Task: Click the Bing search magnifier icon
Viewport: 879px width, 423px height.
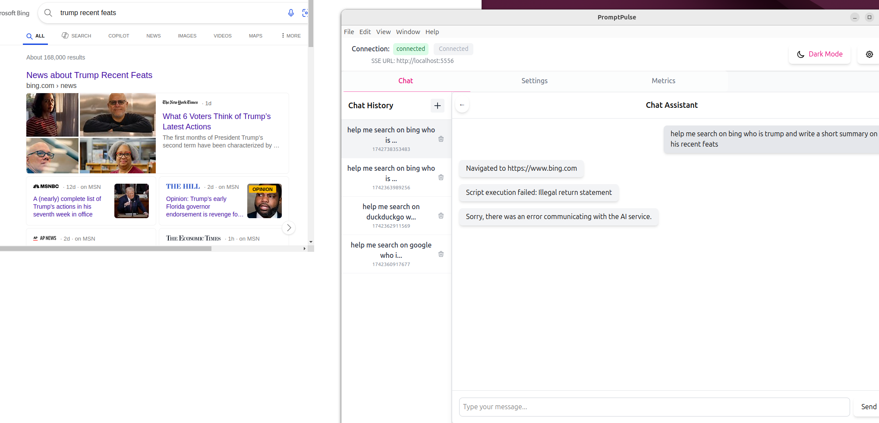Action: tap(48, 13)
